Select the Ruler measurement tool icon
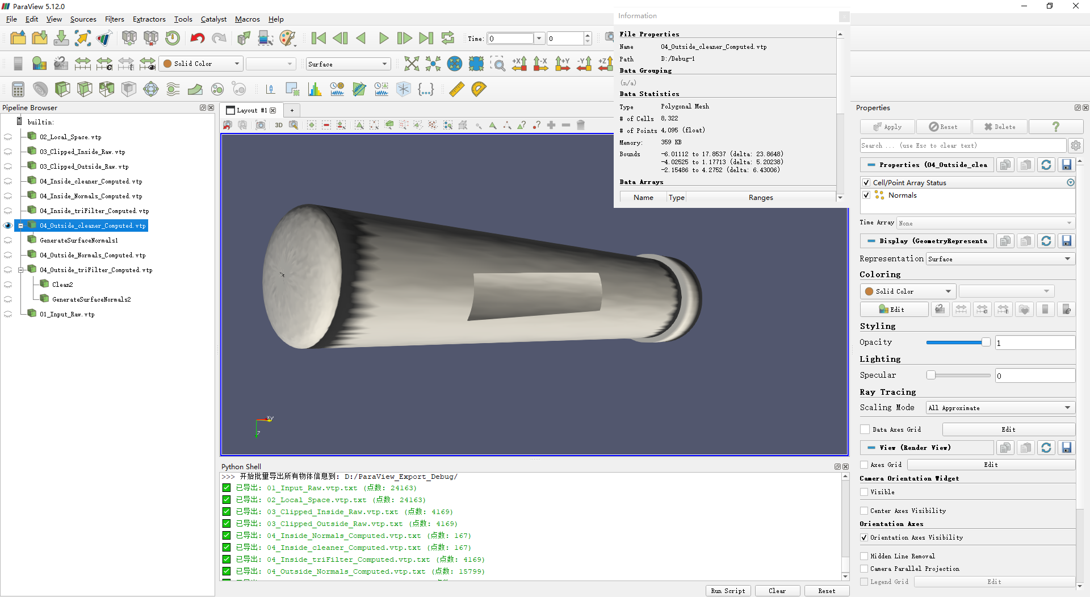 tap(456, 89)
